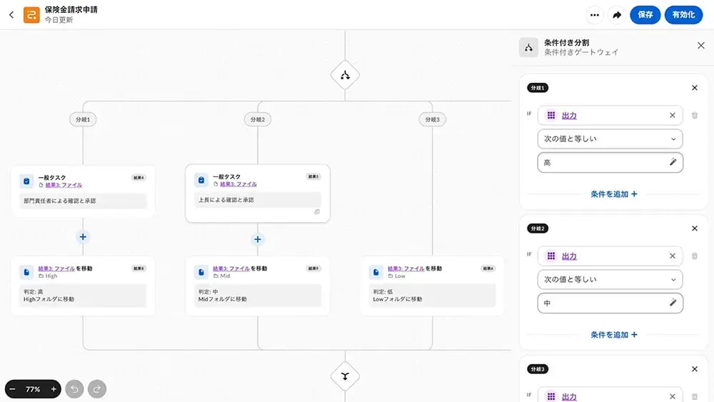The width and height of the screenshot is (714, 402).
Task: Click the file-move icon on Low card
Action: (x=376, y=272)
